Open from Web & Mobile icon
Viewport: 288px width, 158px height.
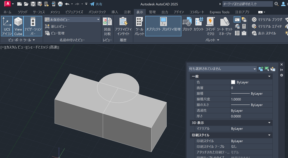(x=47, y=4)
